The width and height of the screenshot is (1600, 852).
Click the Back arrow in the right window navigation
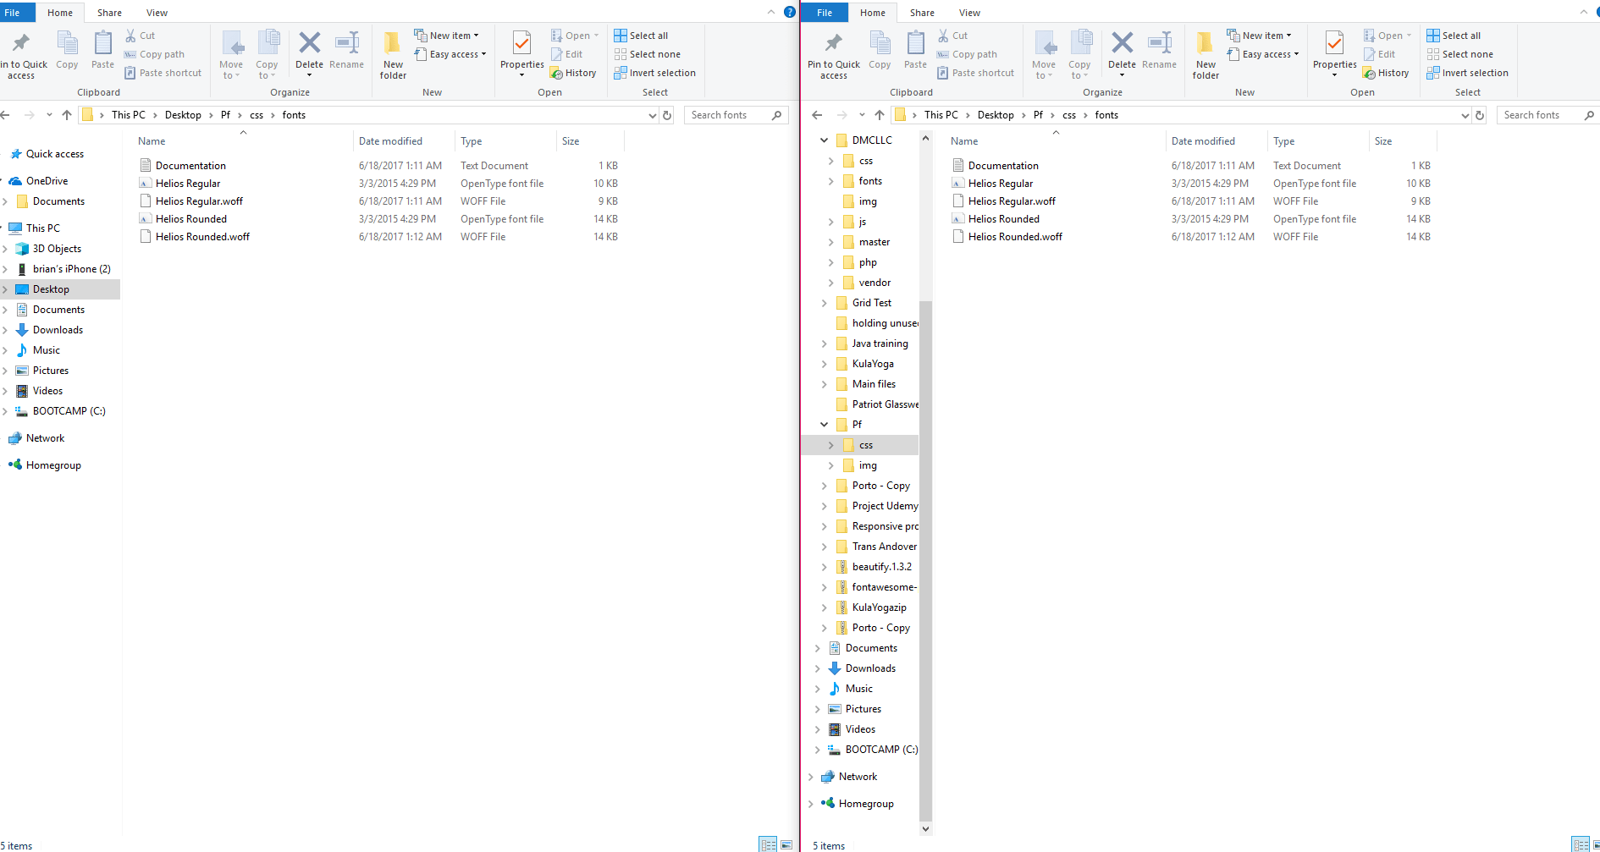(x=817, y=115)
